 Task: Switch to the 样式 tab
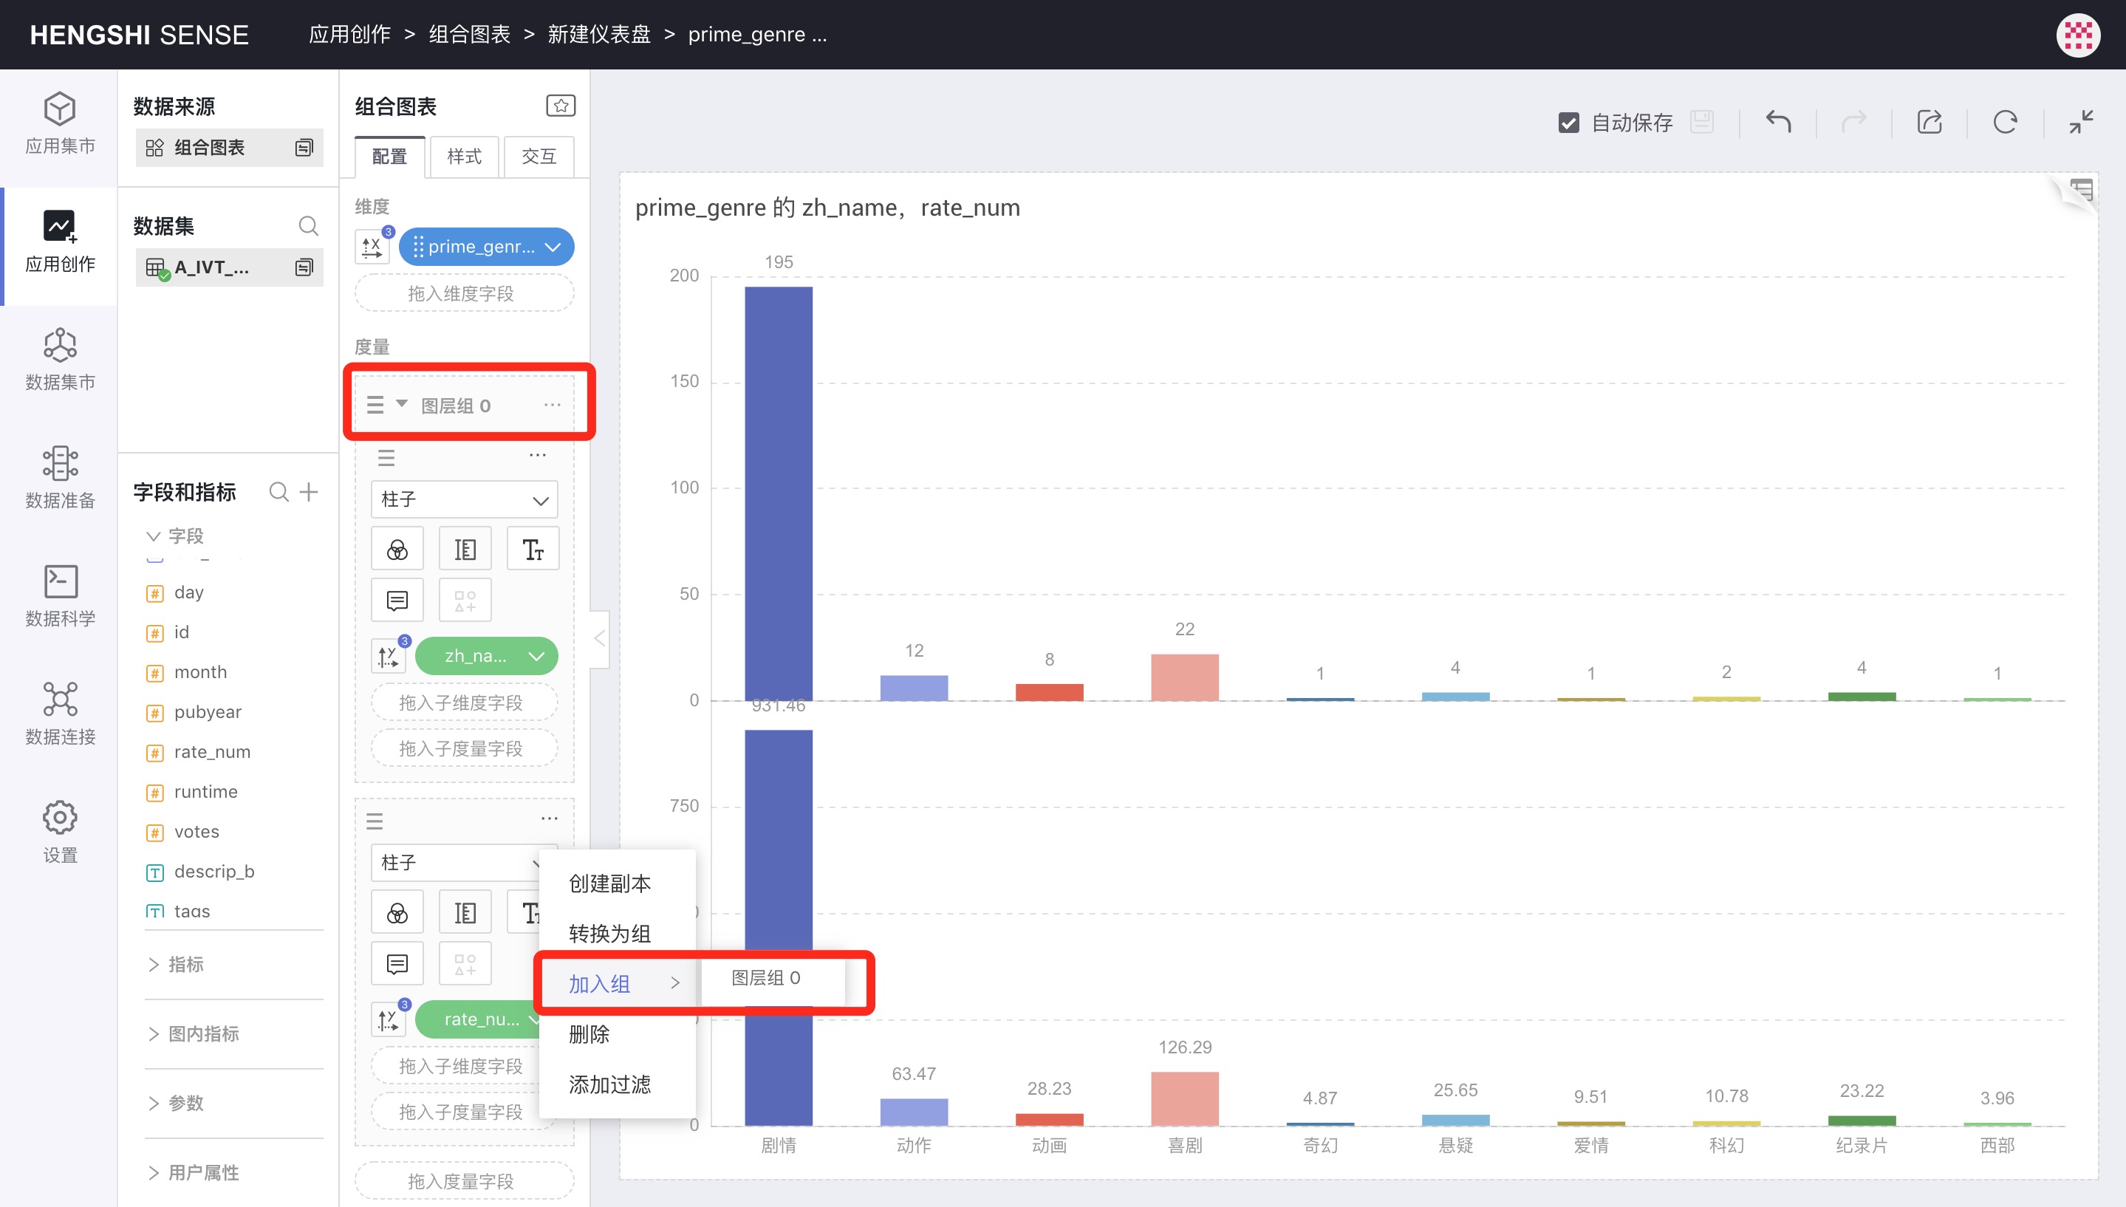point(464,157)
